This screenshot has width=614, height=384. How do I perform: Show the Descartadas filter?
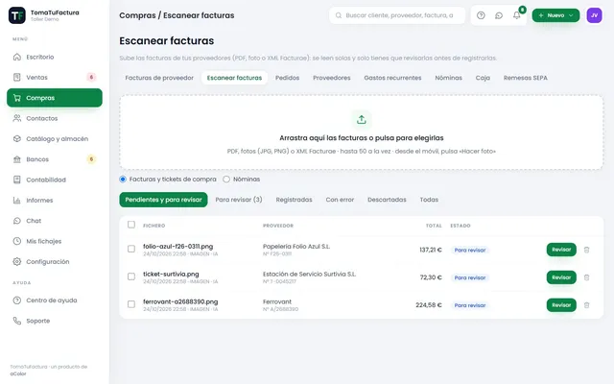click(387, 200)
